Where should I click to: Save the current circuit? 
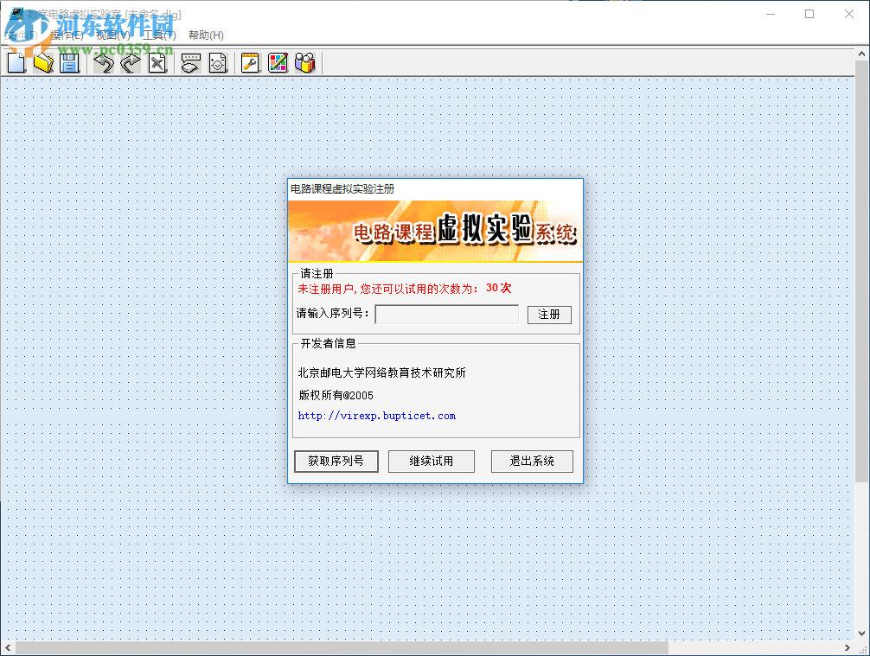click(69, 62)
